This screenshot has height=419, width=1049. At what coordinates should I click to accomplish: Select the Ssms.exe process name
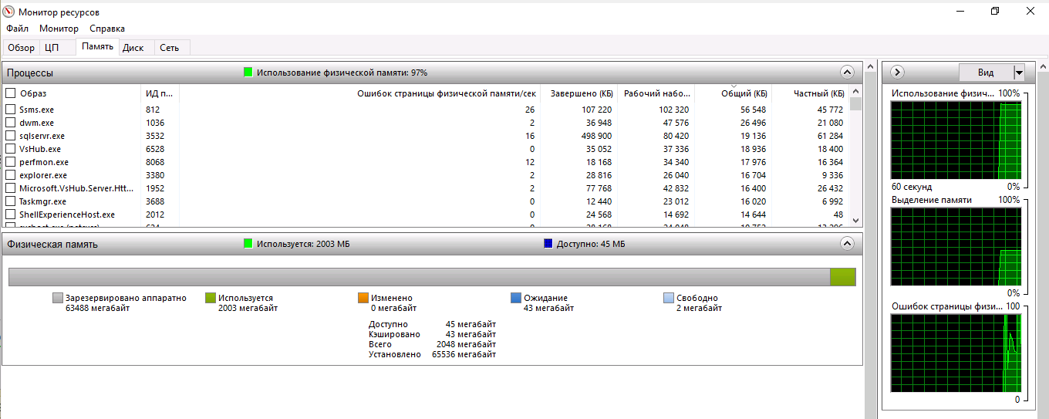coord(37,110)
